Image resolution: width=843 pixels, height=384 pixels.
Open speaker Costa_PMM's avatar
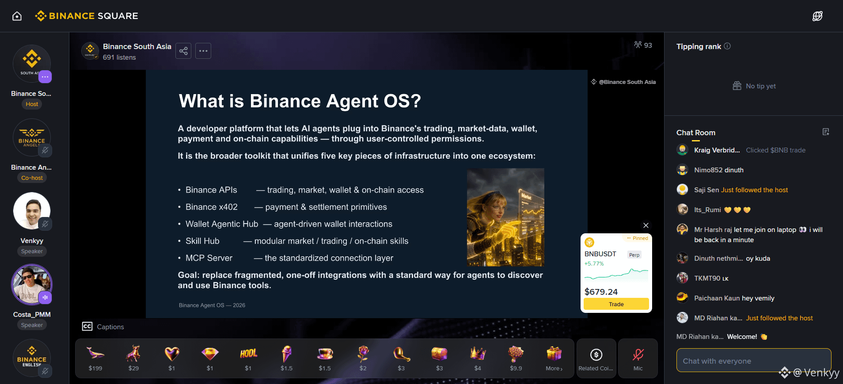tap(32, 285)
